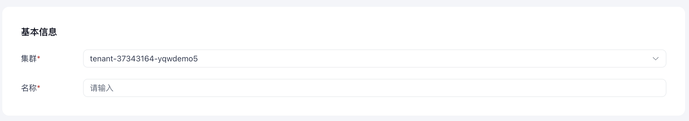The height and width of the screenshot is (121, 689).
Task: Click the 基本 characters in the card title
Action: (x=30, y=32)
